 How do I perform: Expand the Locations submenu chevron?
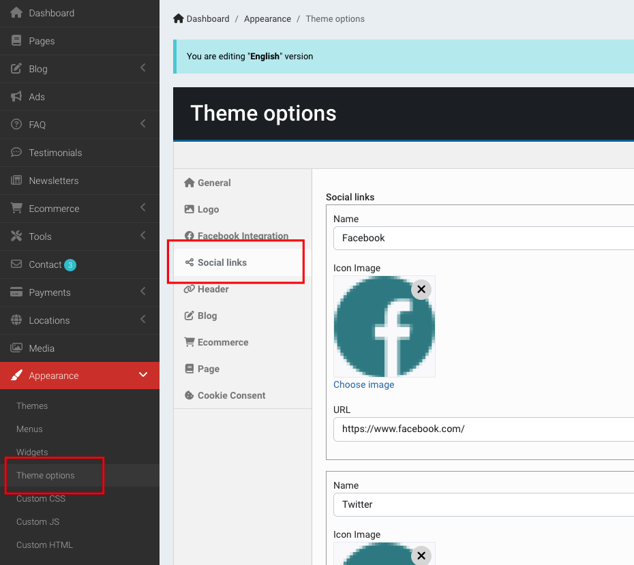pyautogui.click(x=143, y=319)
